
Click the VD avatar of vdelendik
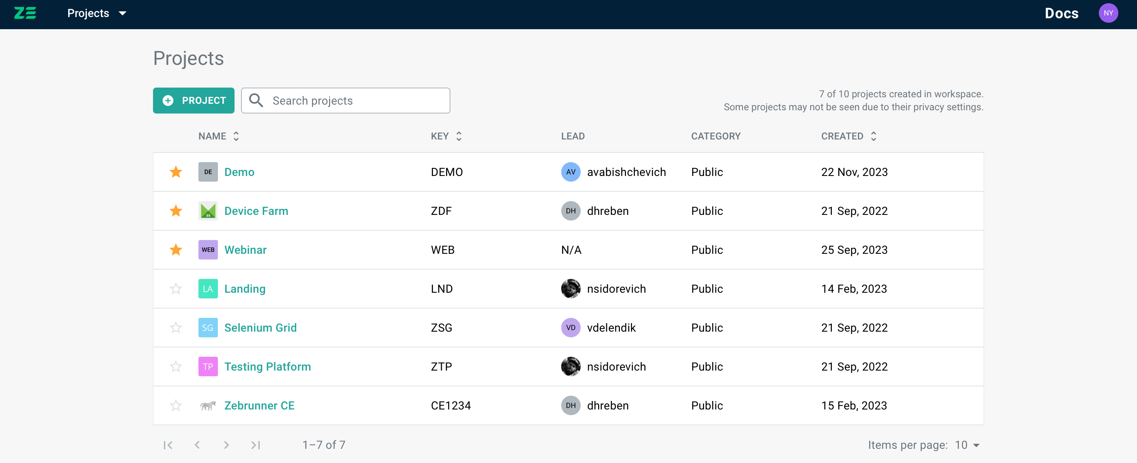[x=570, y=328]
